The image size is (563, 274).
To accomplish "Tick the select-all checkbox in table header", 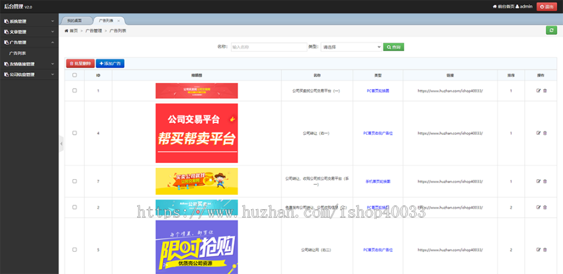I will click(75, 75).
